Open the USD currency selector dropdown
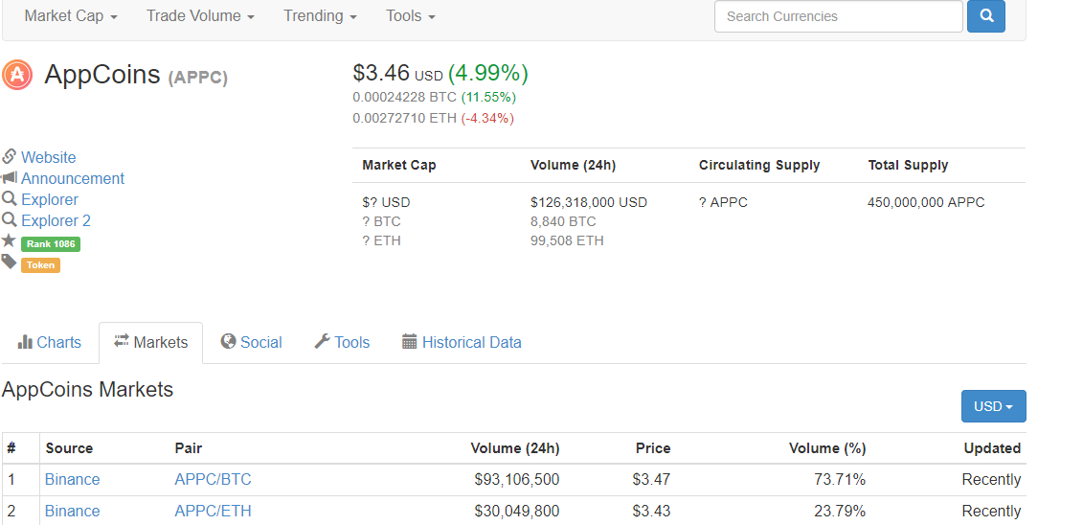Screen dimensions: 1083x525 (993, 406)
